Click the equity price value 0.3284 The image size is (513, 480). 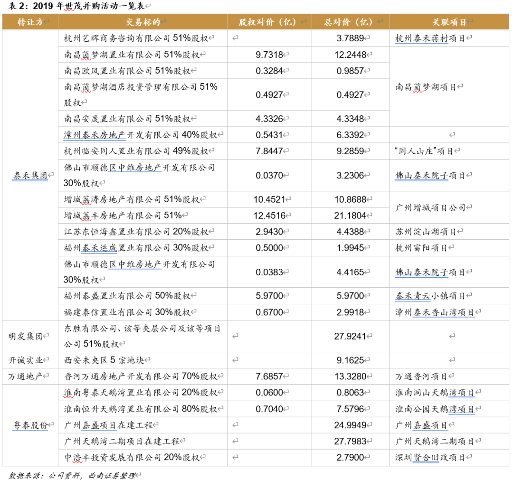coord(269,71)
